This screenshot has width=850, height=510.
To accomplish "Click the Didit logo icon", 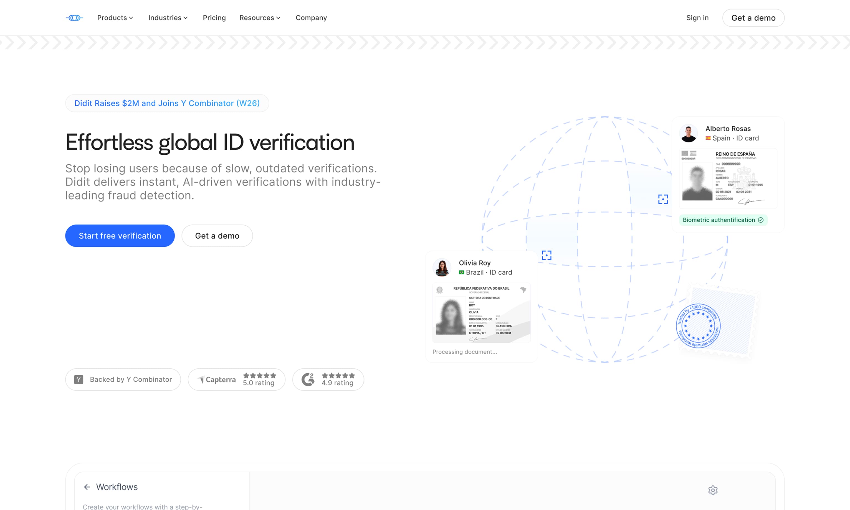I will 74,17.
